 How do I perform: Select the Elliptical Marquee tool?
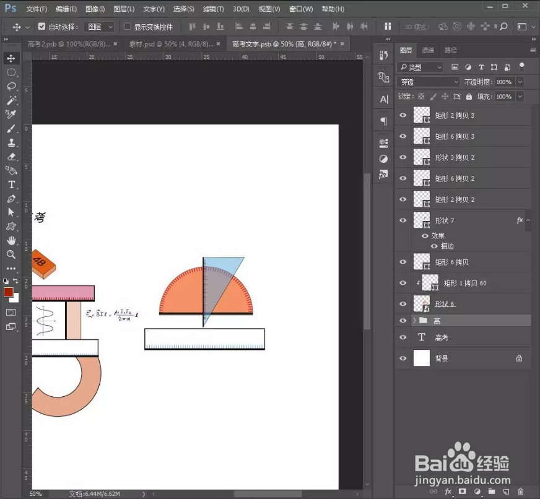(x=11, y=72)
